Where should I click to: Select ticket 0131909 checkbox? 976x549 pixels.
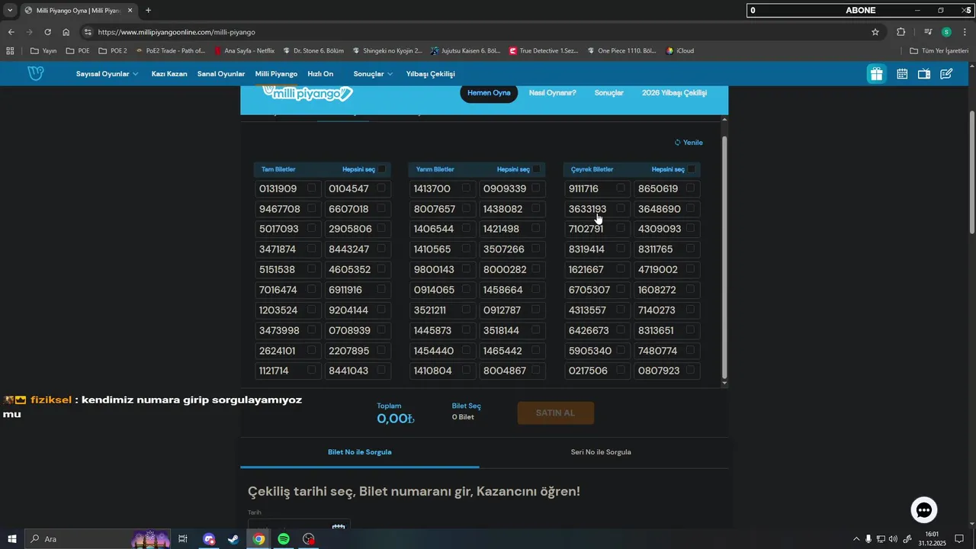(x=312, y=188)
